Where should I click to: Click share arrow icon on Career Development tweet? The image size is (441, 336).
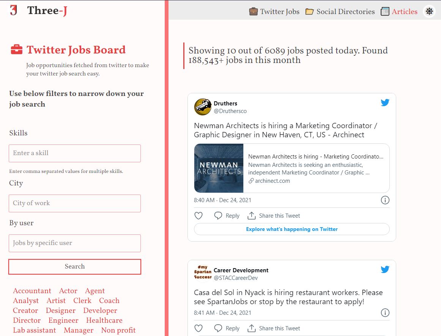(252, 328)
